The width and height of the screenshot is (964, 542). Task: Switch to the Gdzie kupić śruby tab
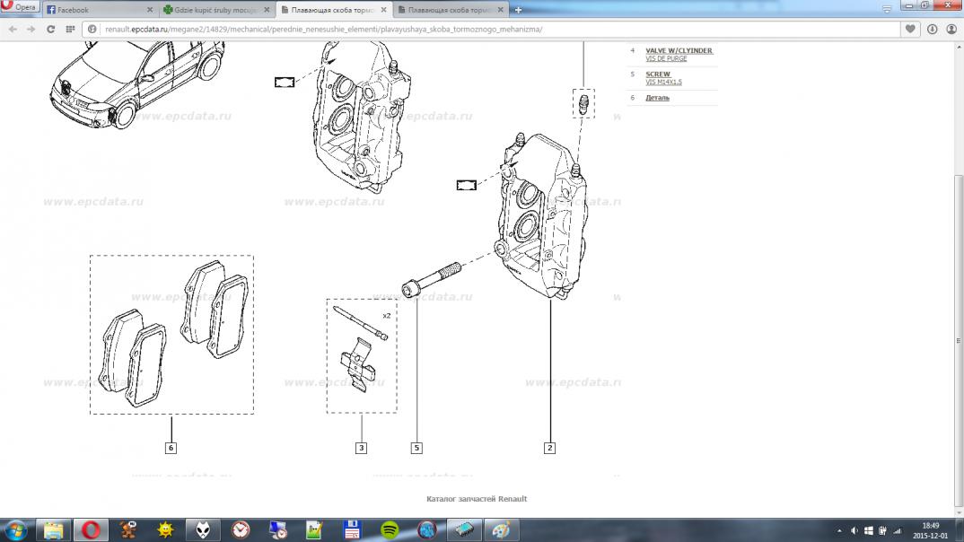click(x=216, y=10)
